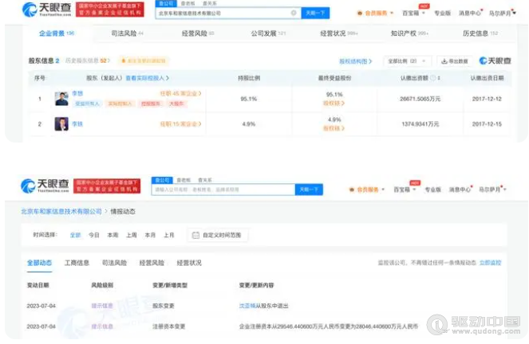Open shareholder 李想's profile link
This screenshot has height=344, width=529.
click(77, 93)
